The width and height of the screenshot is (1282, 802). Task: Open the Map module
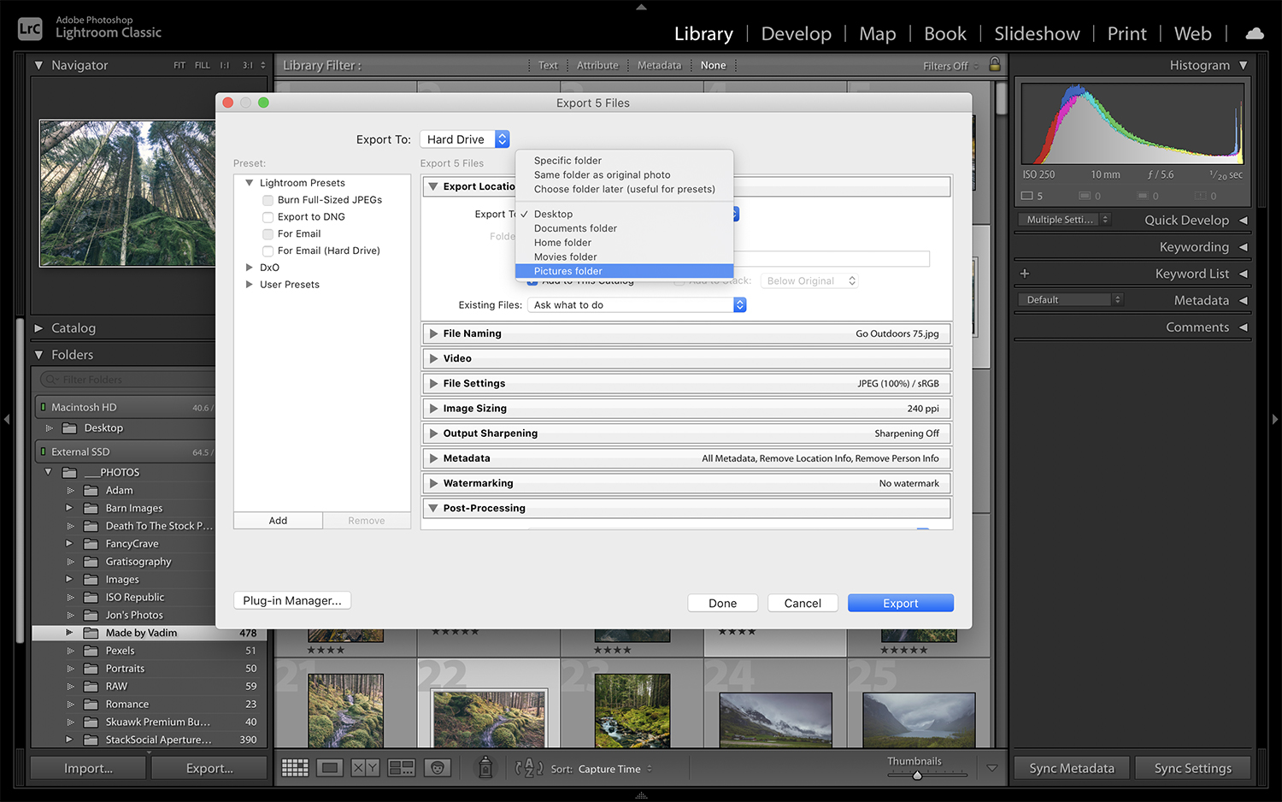coord(877,34)
